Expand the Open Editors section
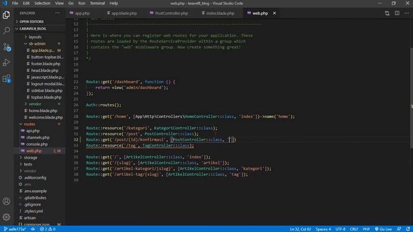 click(x=32, y=21)
